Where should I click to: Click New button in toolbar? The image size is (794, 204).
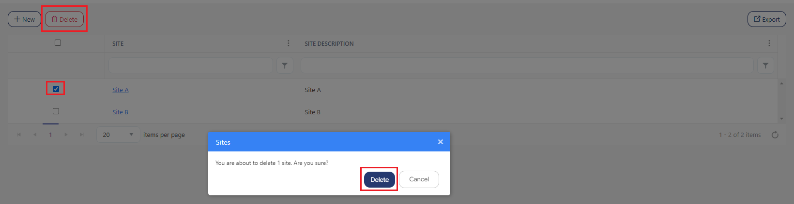pyautogui.click(x=24, y=19)
